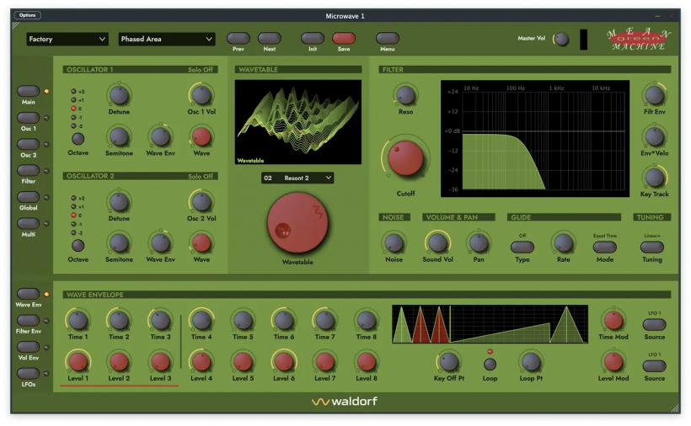The width and height of the screenshot is (691, 426).
Task: Open the Resont 2 wavetable dropdown
Action: [x=297, y=178]
